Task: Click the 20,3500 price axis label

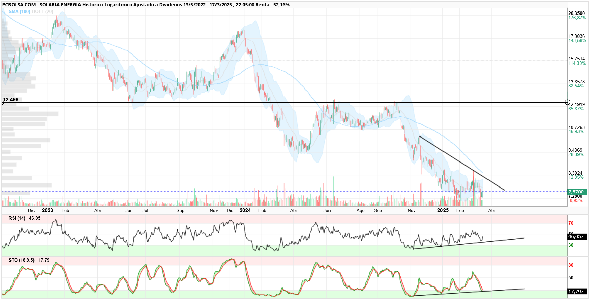Action: coord(576,13)
